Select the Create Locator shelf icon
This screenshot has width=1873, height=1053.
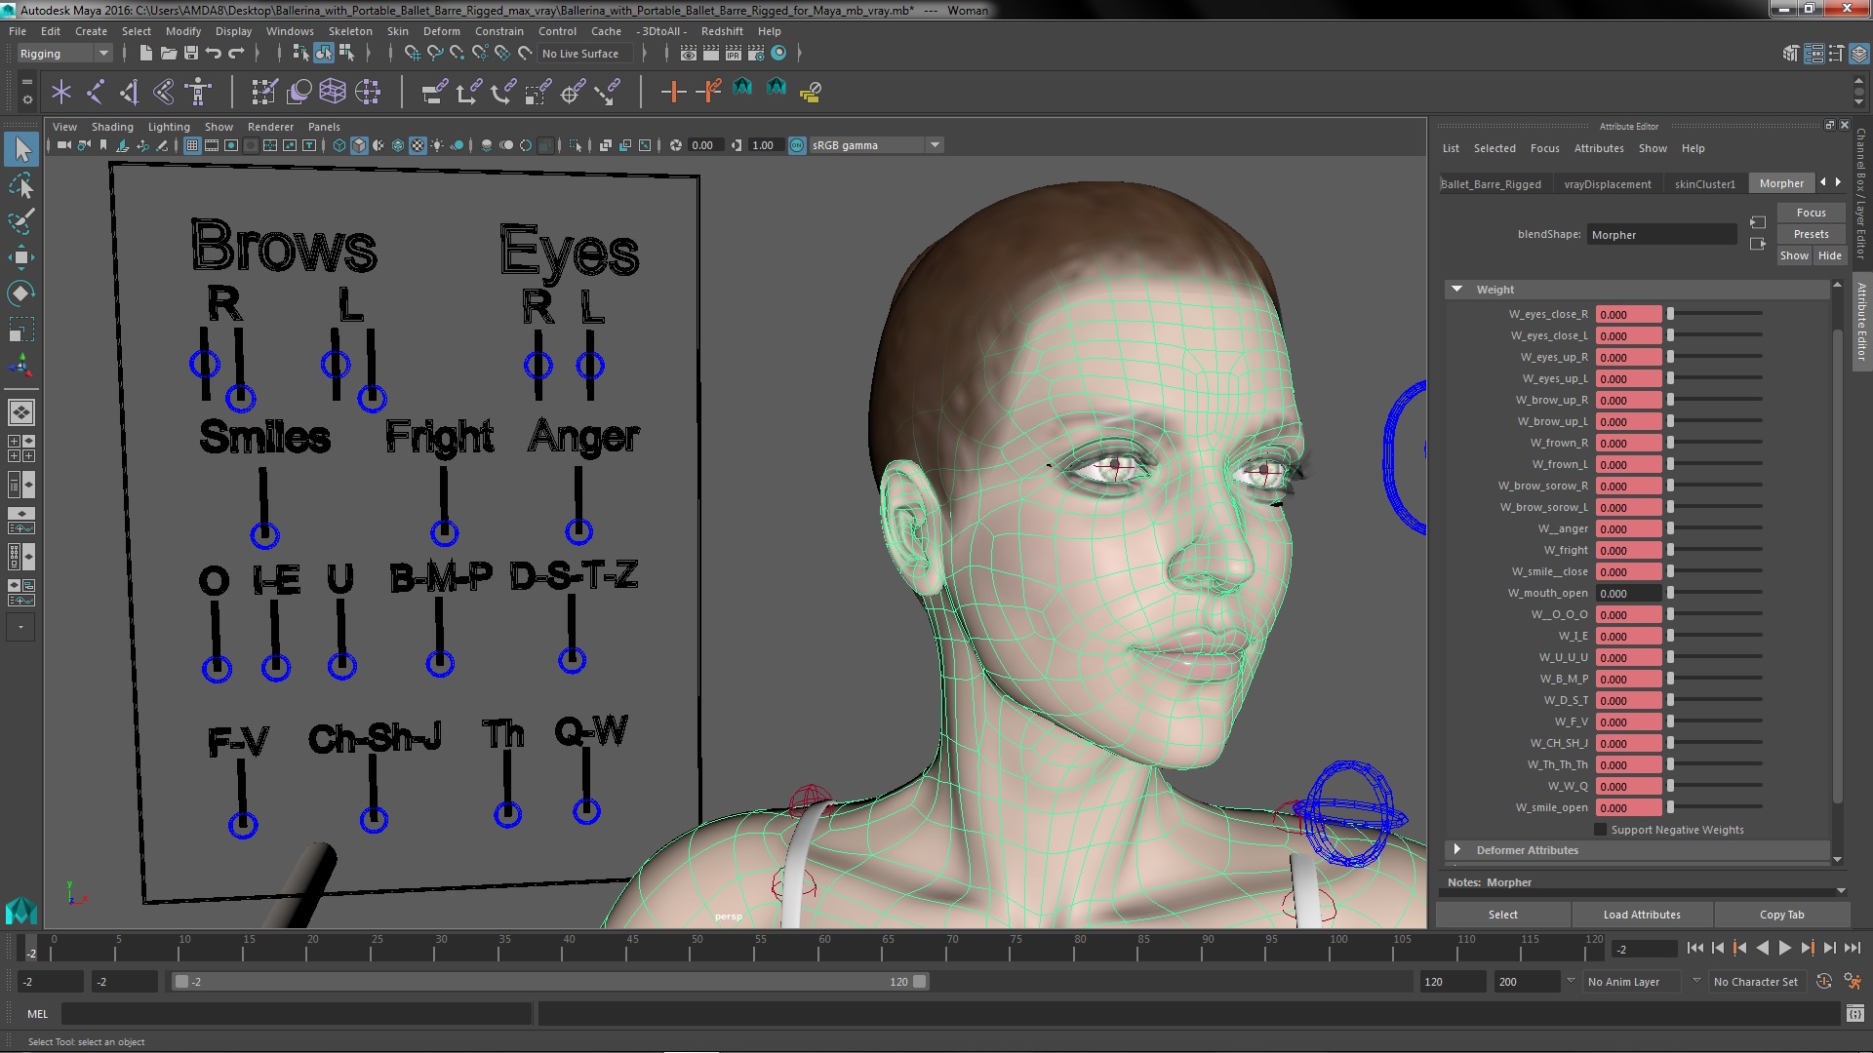pyautogui.click(x=61, y=92)
